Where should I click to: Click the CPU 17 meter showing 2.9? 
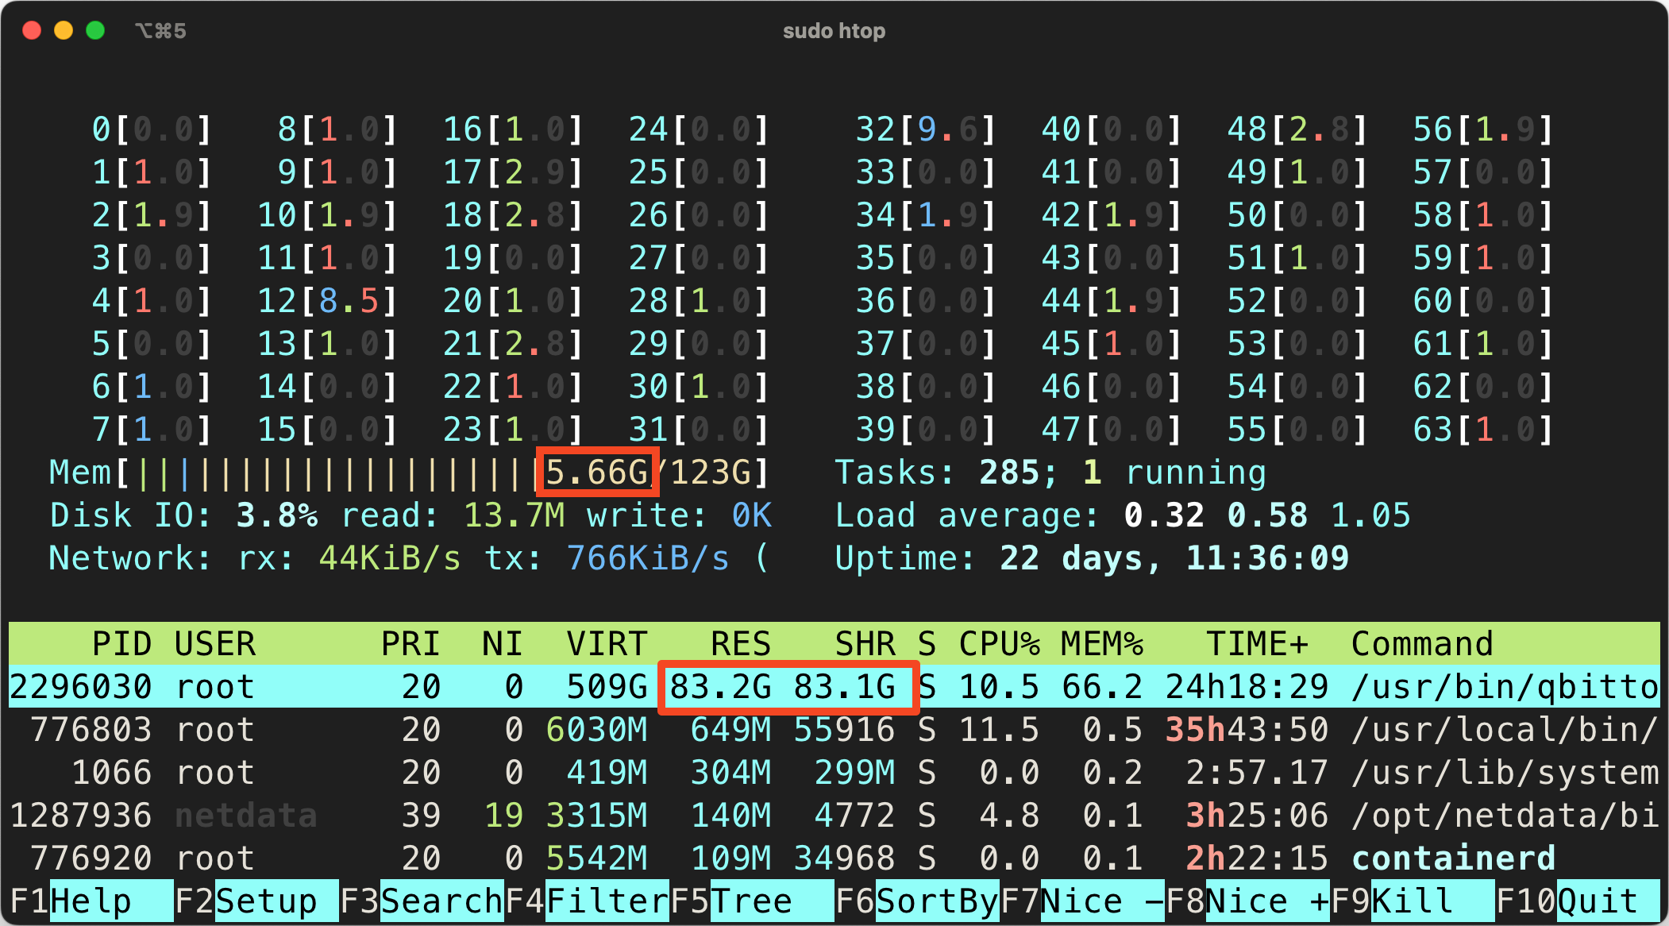pos(514,172)
